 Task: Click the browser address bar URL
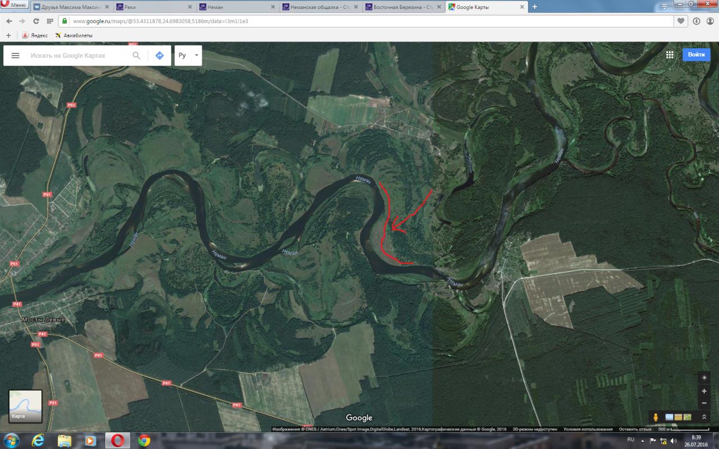coord(161,21)
